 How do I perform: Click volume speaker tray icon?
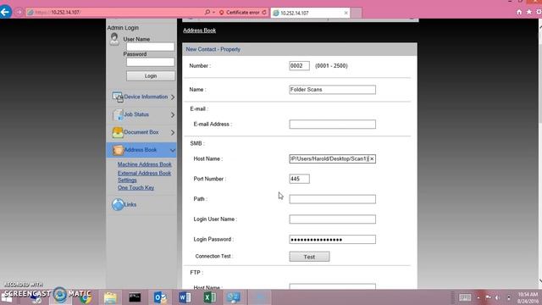[498, 297]
